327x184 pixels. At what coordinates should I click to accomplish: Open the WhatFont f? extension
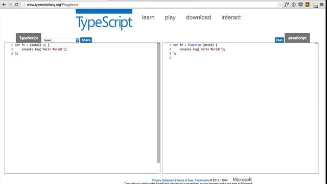287,5
